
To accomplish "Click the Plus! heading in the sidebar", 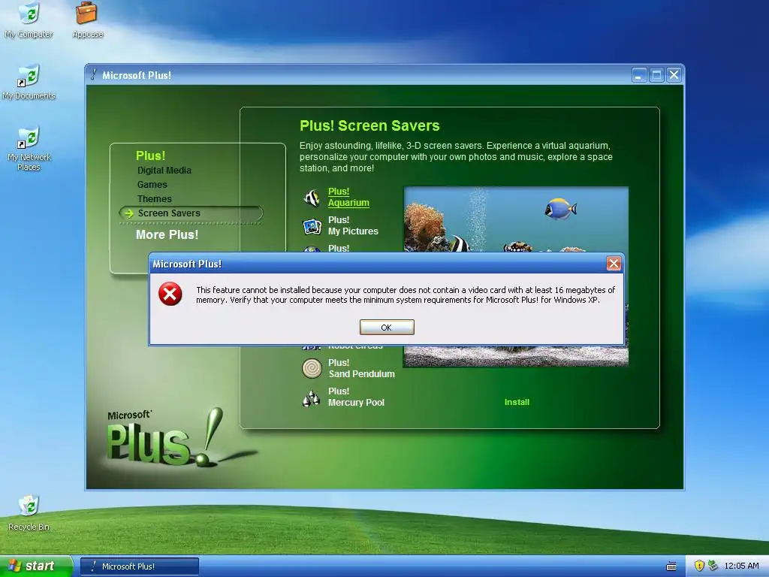I will click(150, 156).
